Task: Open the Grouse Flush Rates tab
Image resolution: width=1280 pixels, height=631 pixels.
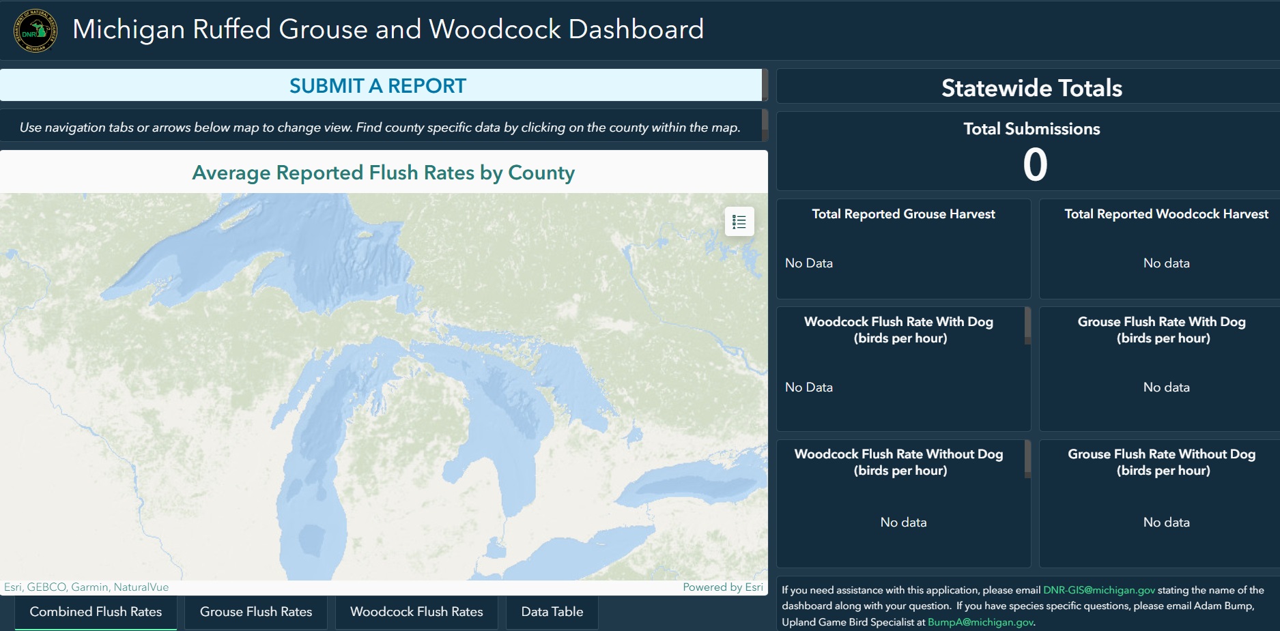Action: pos(256,612)
